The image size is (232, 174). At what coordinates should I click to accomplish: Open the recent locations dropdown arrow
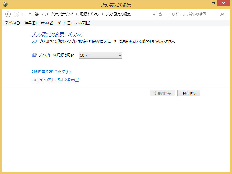23,14
